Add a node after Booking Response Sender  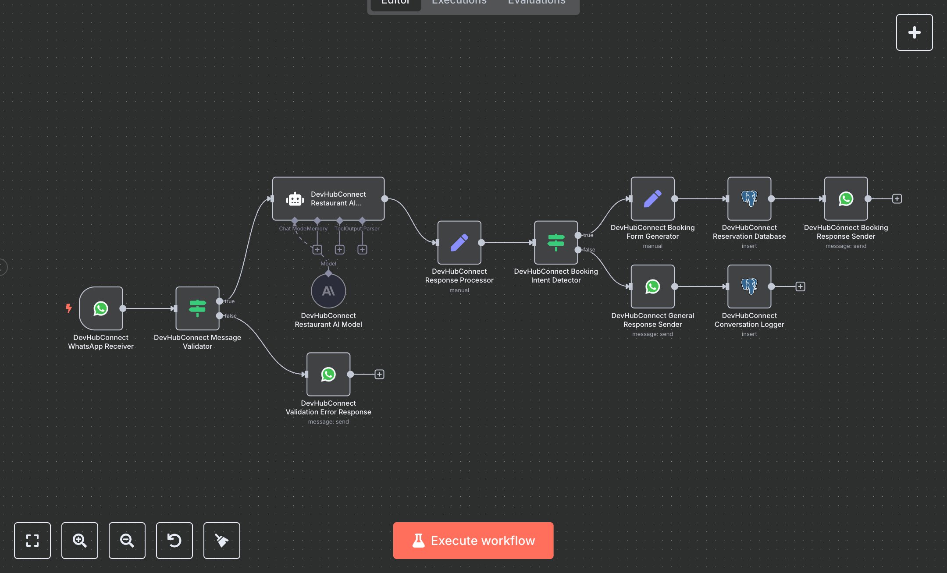(897, 199)
